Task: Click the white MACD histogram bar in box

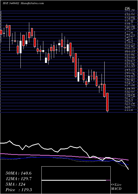Action: coord(74,180)
